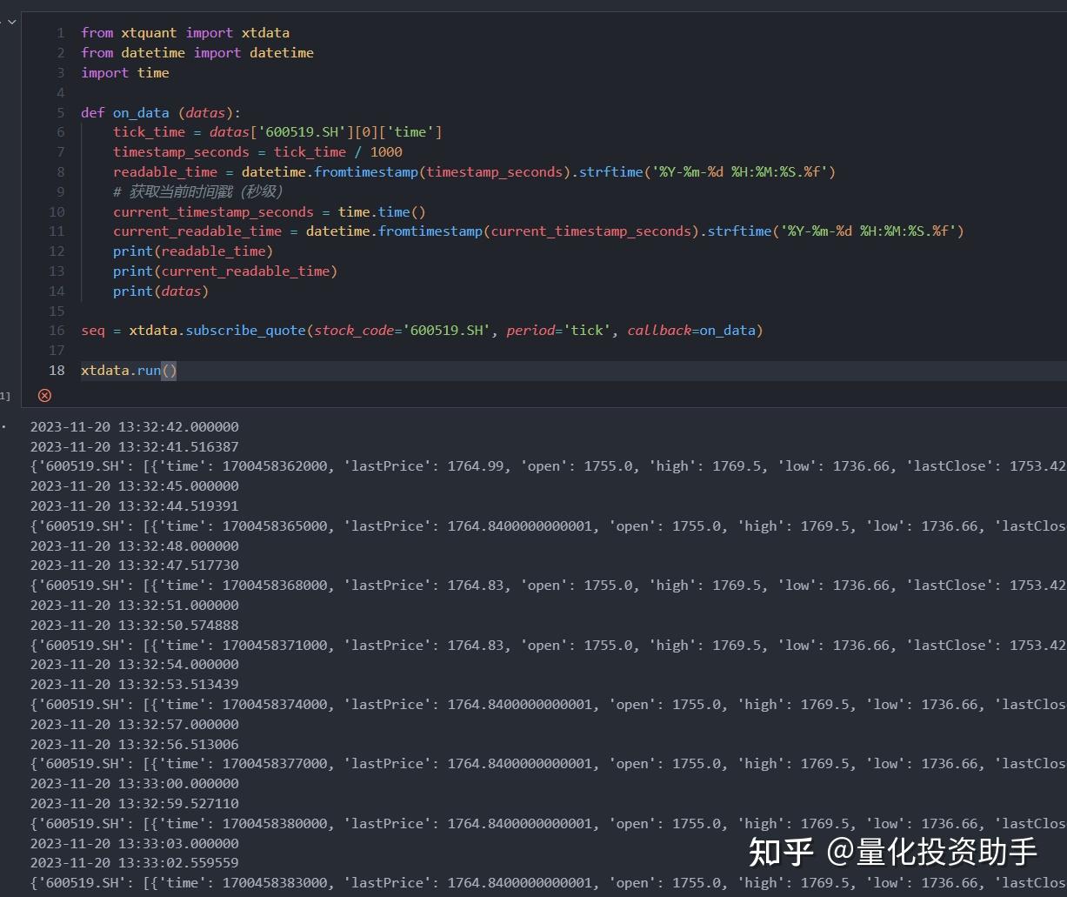Click the 'import time' line
1067x897 pixels.
(124, 73)
